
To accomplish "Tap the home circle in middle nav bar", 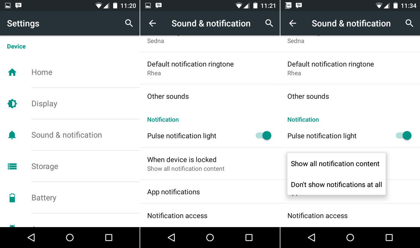I will click(x=210, y=238).
